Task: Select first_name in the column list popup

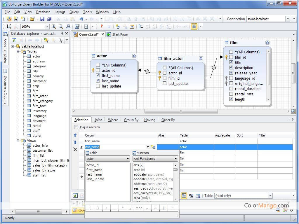Action: pyautogui.click(x=94, y=170)
